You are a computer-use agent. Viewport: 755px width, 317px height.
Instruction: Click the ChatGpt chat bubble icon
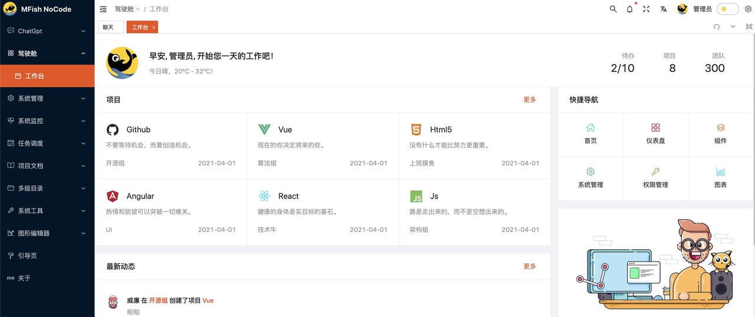click(11, 31)
